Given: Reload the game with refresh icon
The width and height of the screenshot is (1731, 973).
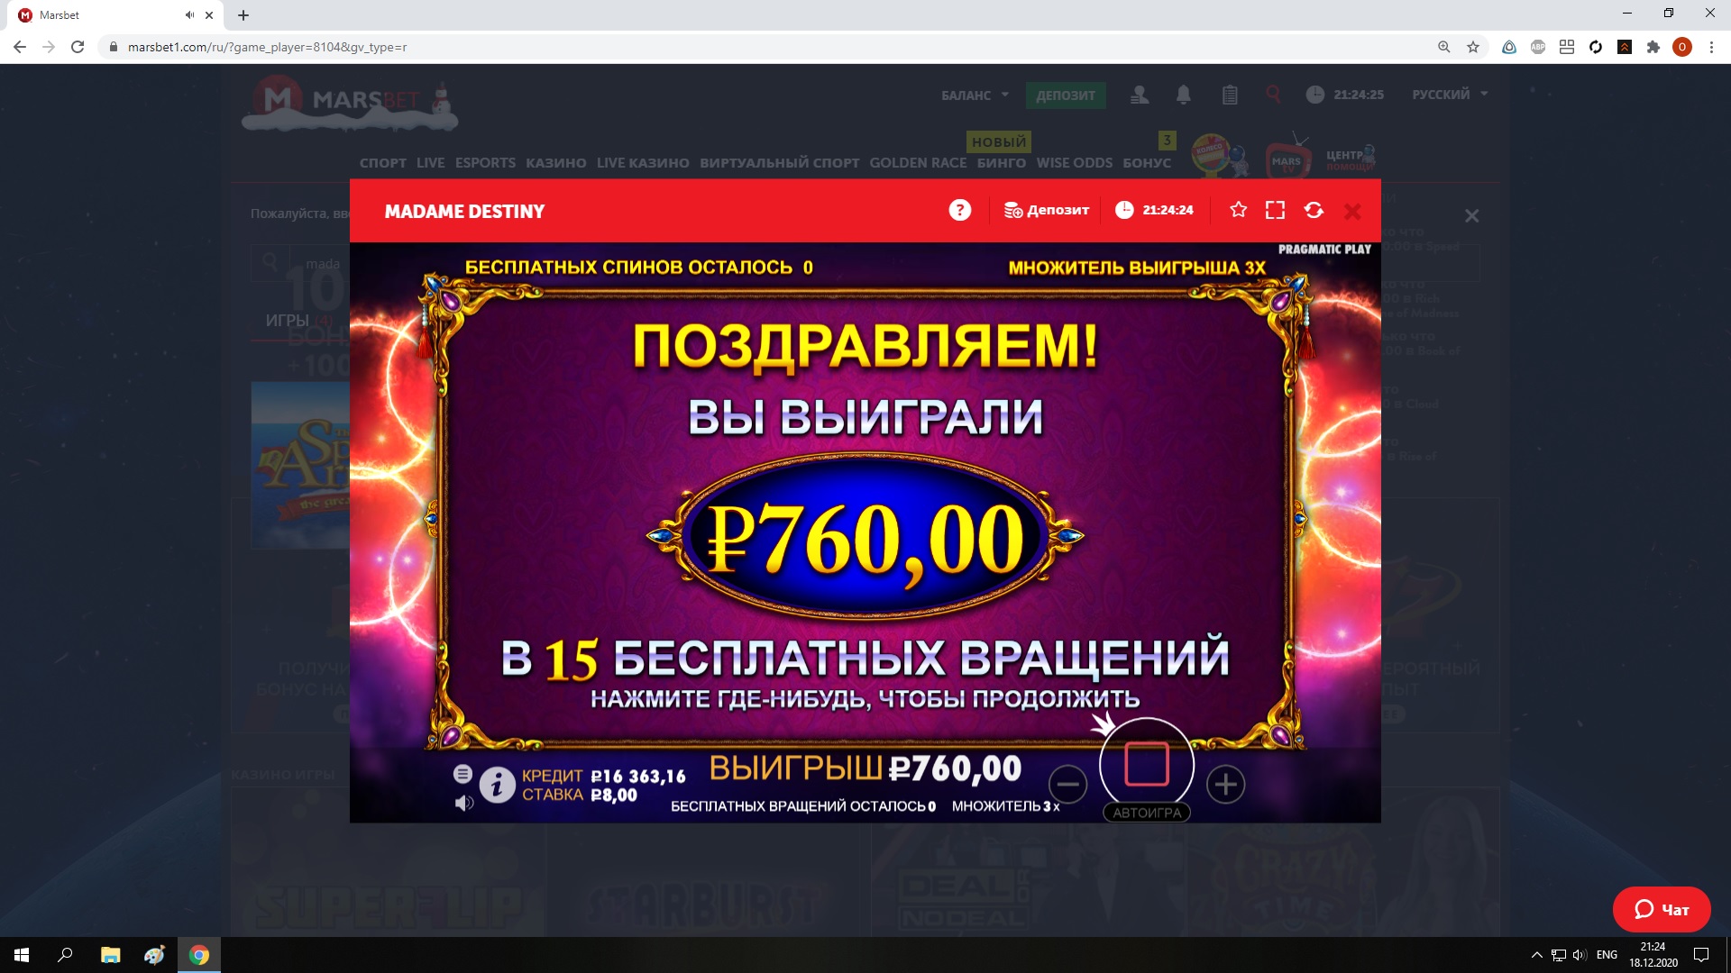Looking at the screenshot, I should (x=1314, y=210).
